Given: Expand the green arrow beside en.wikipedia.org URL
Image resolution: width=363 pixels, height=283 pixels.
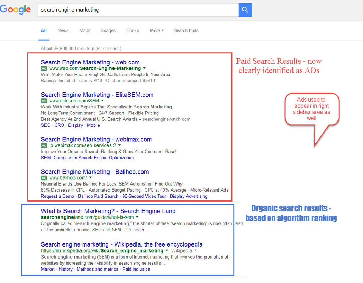Looking at the screenshot, I should coord(167,250).
